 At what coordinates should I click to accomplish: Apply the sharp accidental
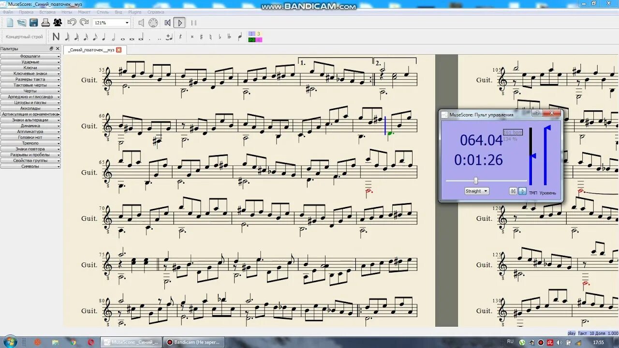pyautogui.click(x=201, y=37)
